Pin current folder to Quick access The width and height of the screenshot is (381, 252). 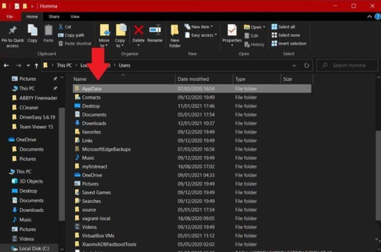pos(12,37)
